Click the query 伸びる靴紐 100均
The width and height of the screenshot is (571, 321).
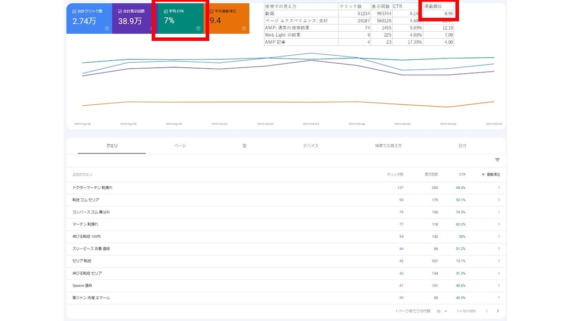pyautogui.click(x=87, y=236)
